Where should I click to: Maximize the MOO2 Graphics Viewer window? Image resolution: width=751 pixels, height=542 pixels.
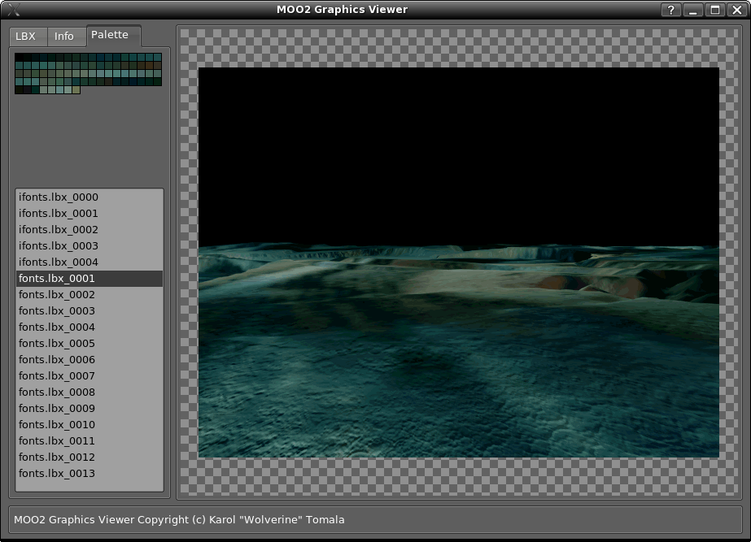[x=715, y=10]
